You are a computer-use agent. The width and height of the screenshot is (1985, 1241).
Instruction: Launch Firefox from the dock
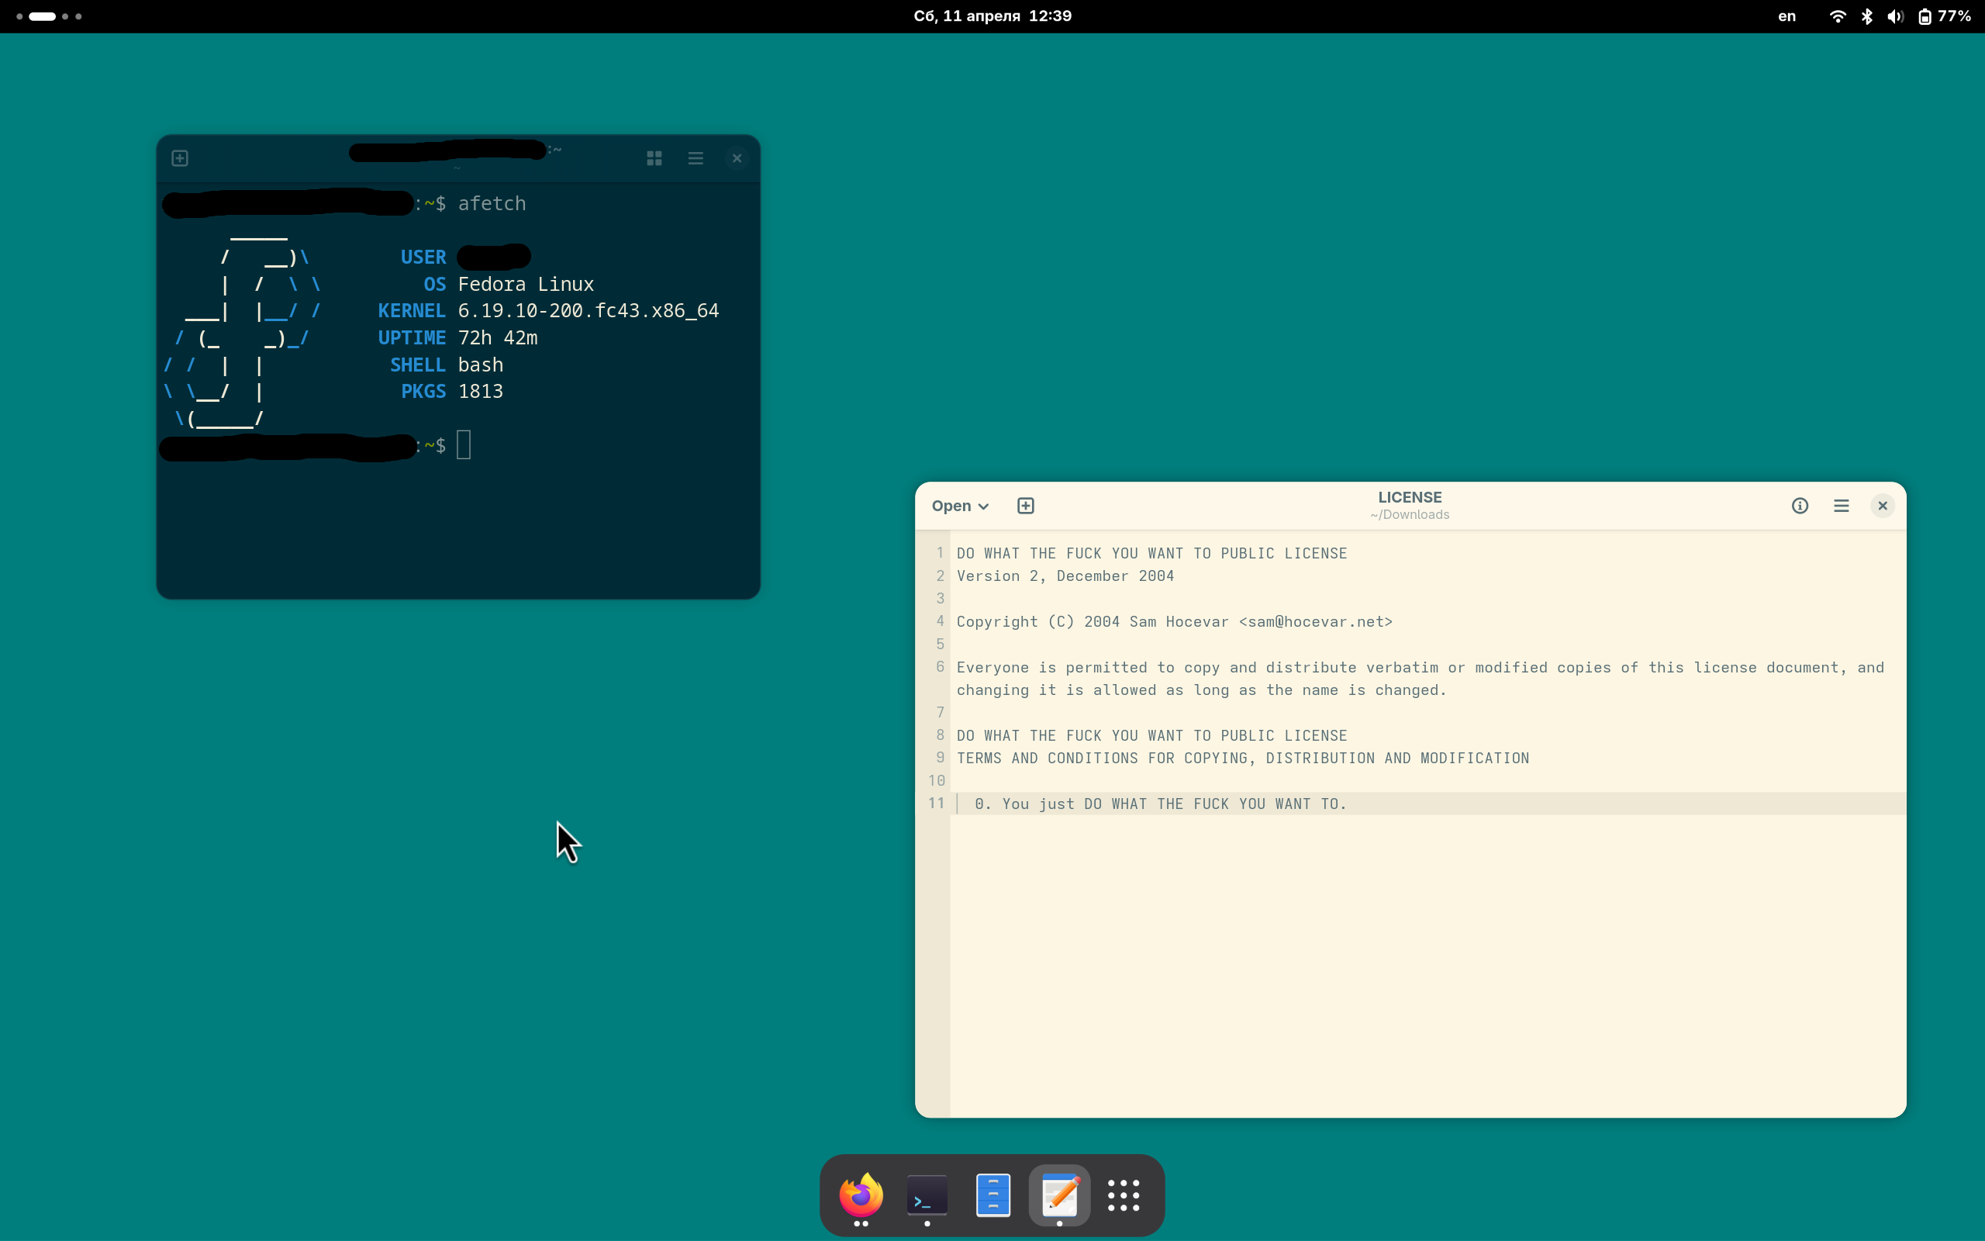[x=861, y=1195]
